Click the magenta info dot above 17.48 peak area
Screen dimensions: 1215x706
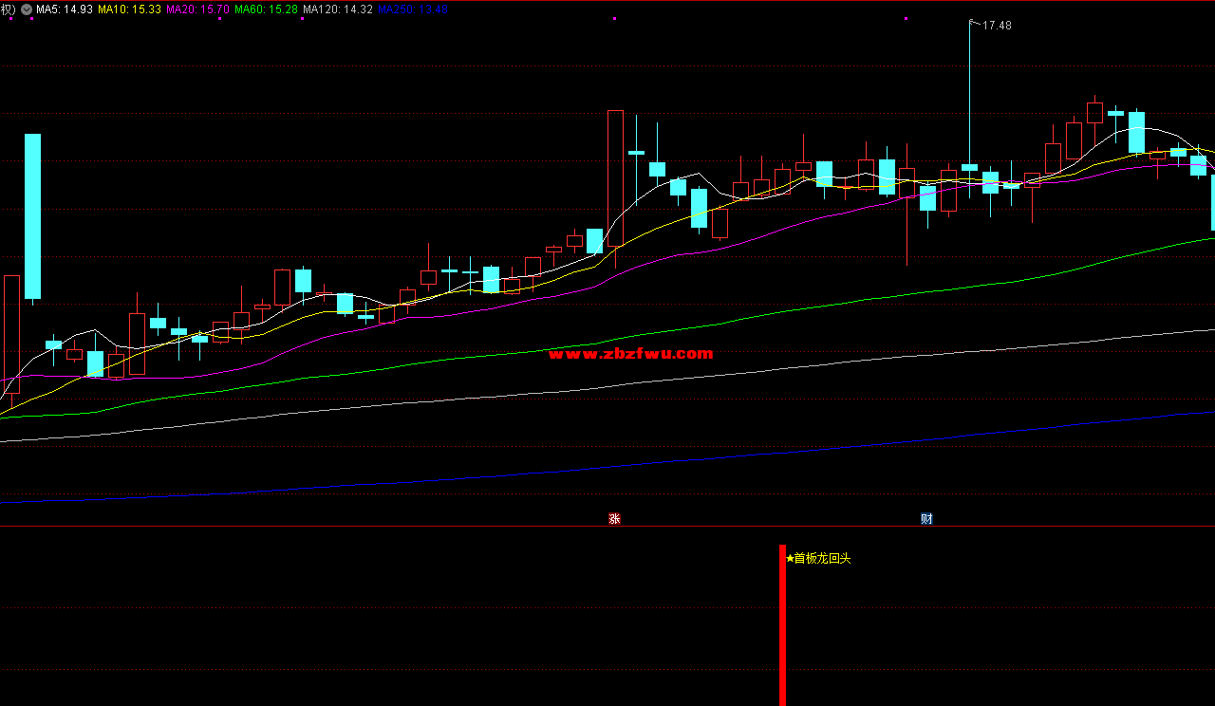click(x=906, y=18)
